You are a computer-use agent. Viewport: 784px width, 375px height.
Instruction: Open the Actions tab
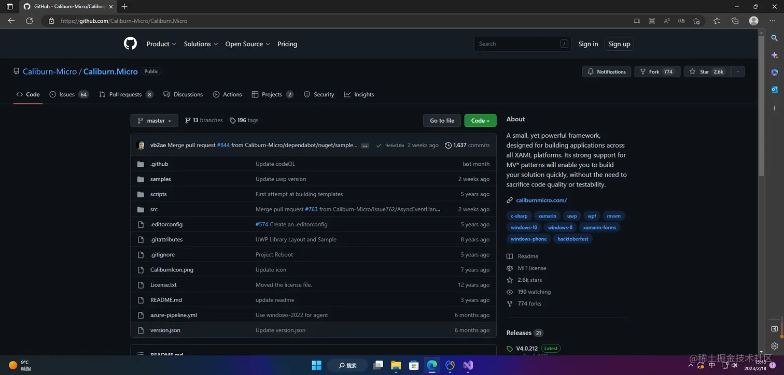coord(227,94)
